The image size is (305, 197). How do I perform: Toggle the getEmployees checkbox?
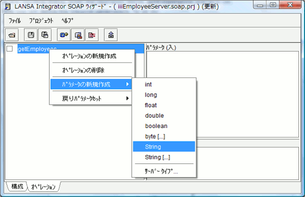(x=10, y=48)
